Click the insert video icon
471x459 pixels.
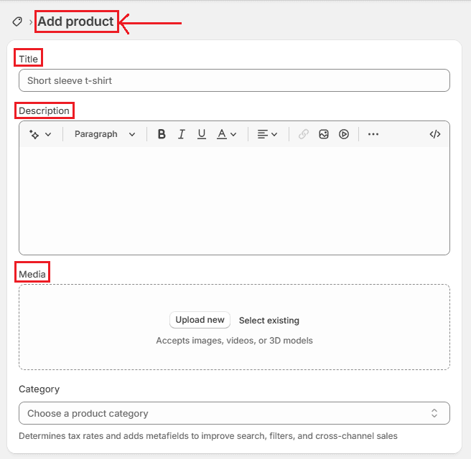tap(344, 134)
